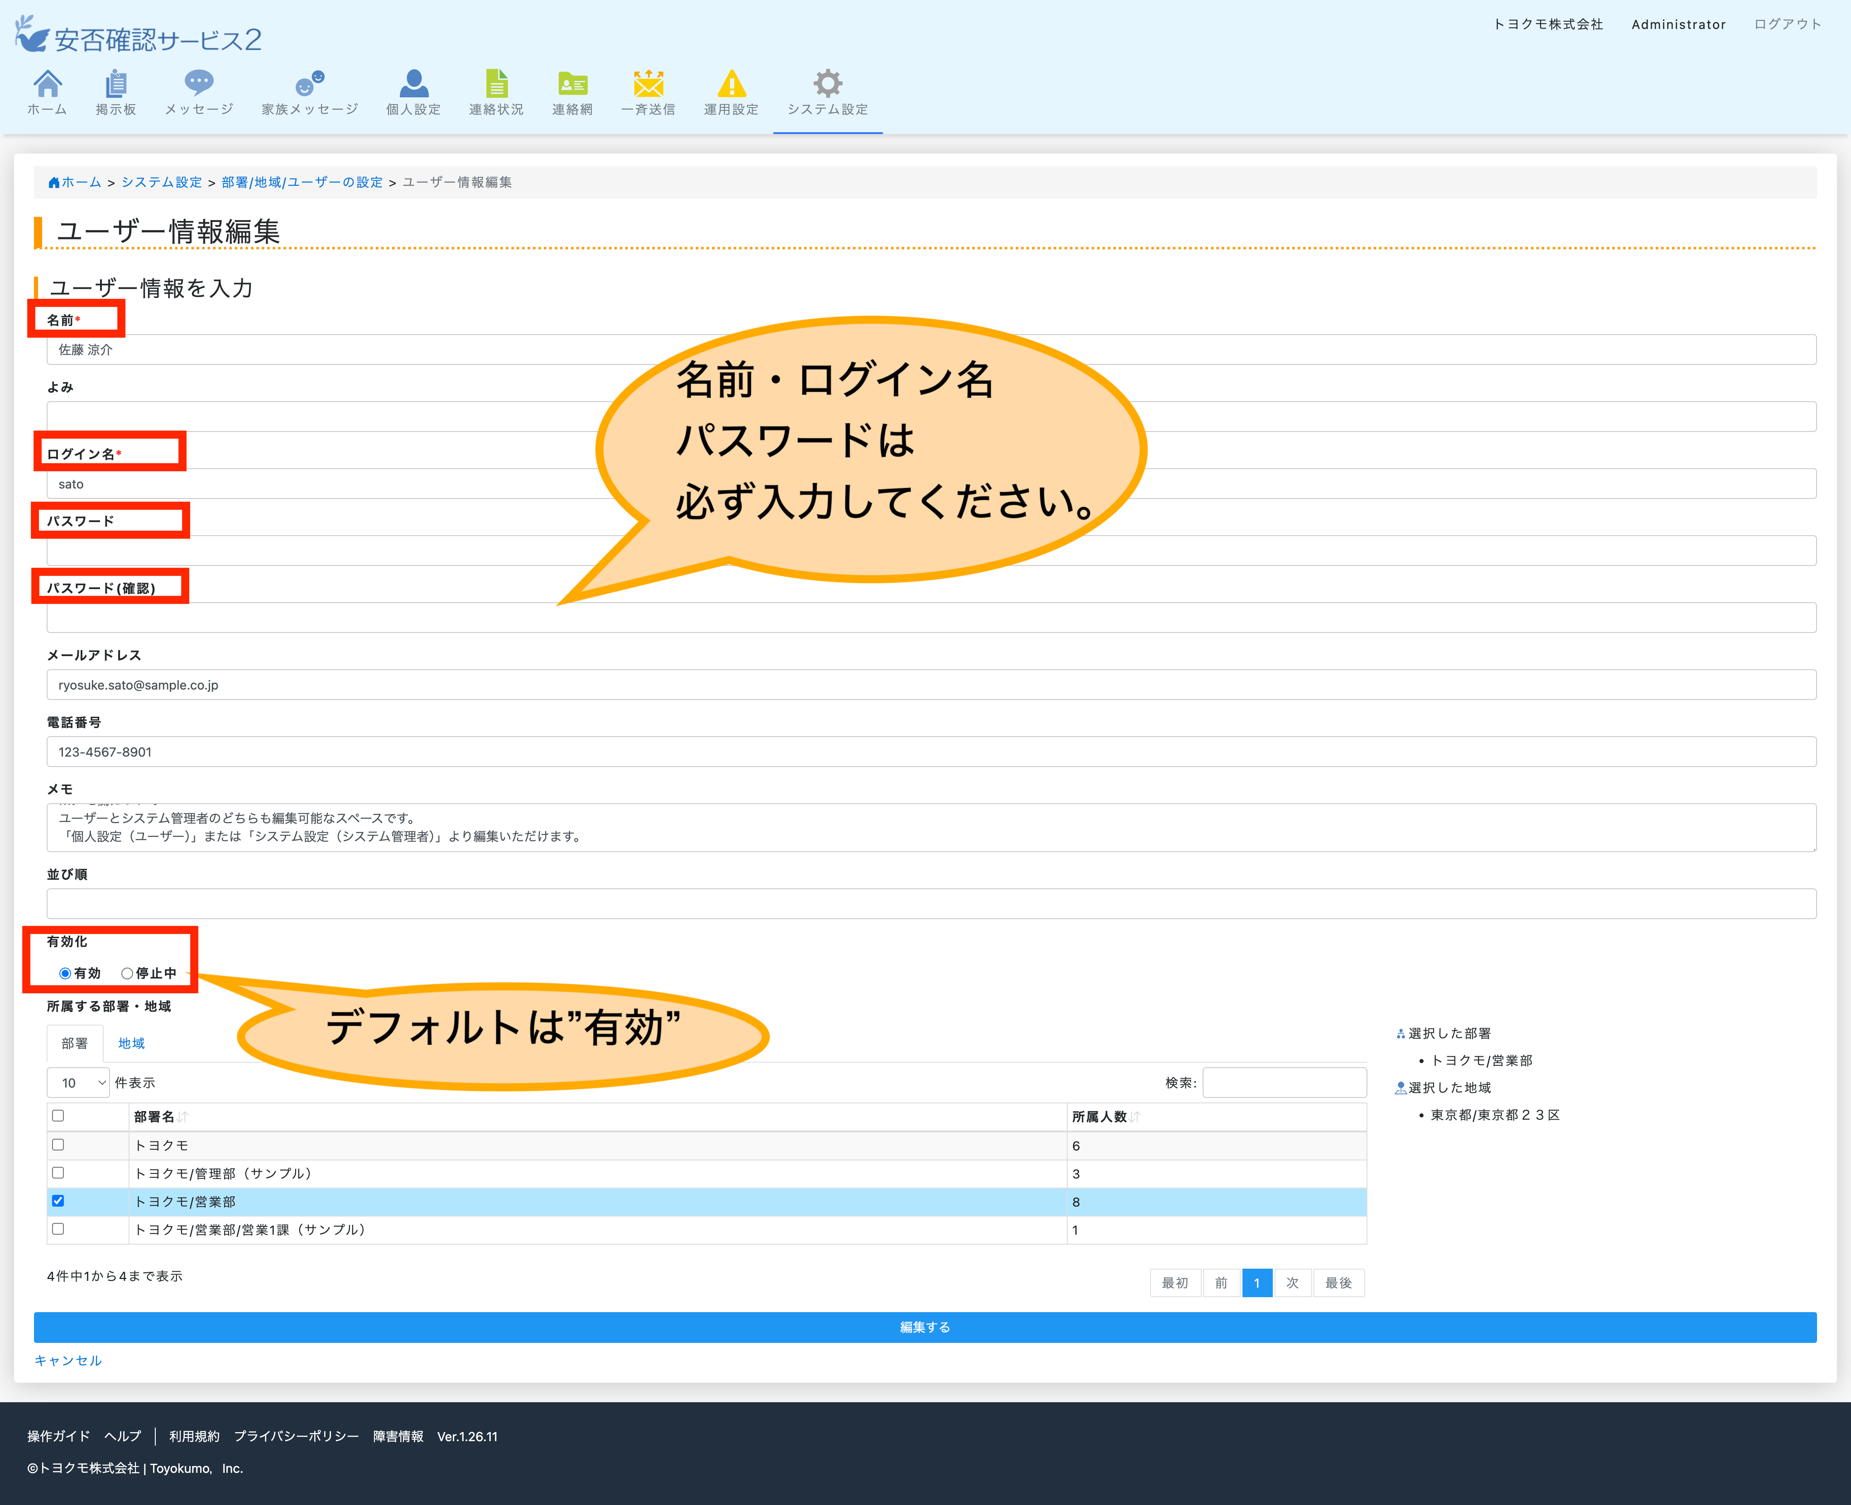Uncheck the トヨクモ/営業部 row checkbox
1851x1505 pixels.
(58, 1201)
